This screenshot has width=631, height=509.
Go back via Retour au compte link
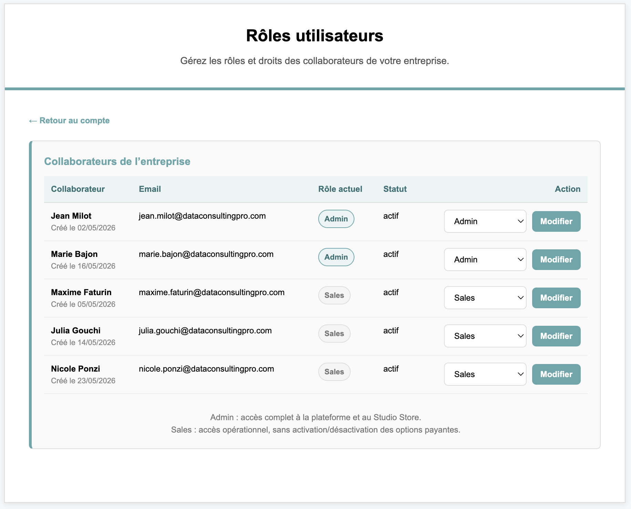click(69, 121)
